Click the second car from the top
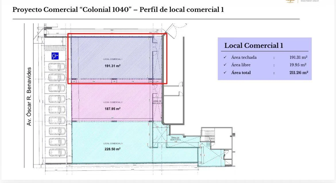 pyautogui.click(x=57, y=77)
